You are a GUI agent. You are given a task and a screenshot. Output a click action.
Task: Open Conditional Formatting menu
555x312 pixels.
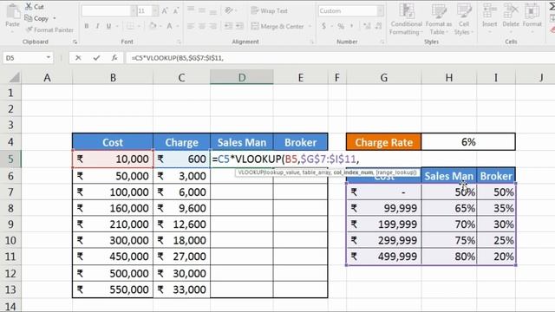pyautogui.click(x=407, y=19)
